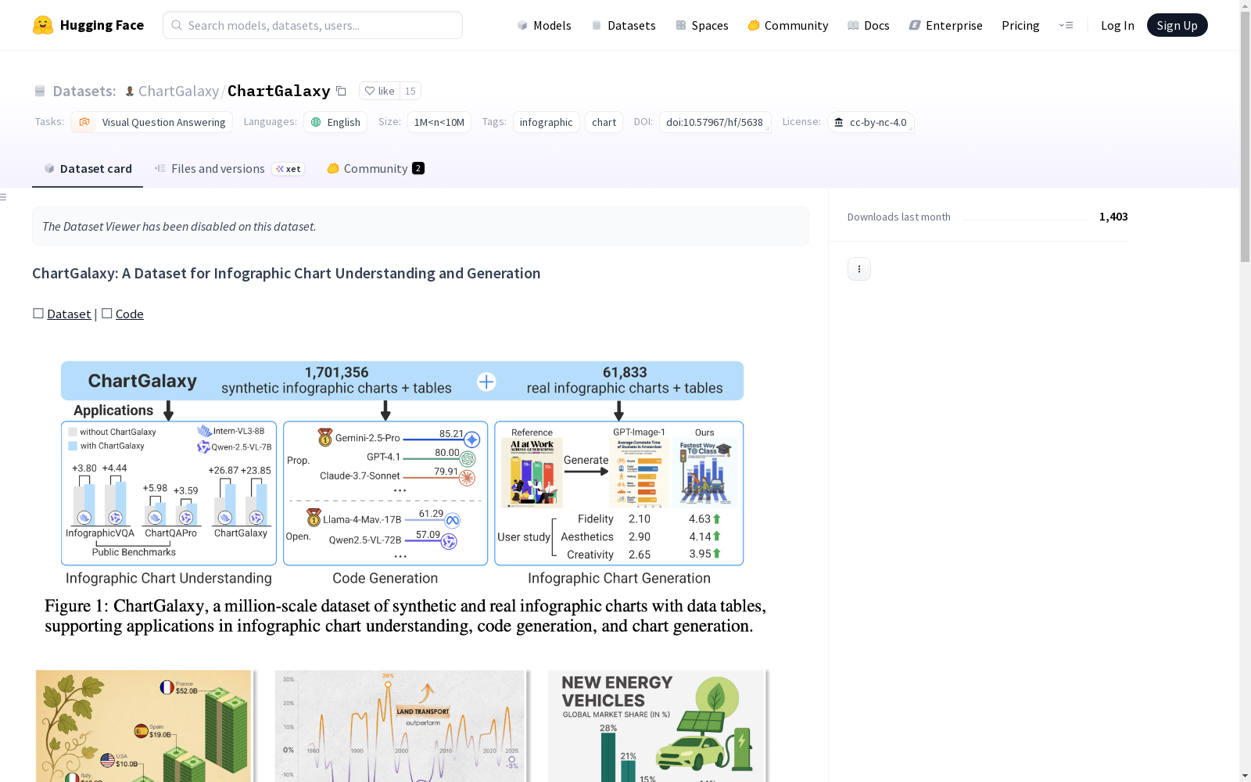Go to Datasets in top navigation
Viewport: 1251px width, 782px height.
(x=623, y=25)
